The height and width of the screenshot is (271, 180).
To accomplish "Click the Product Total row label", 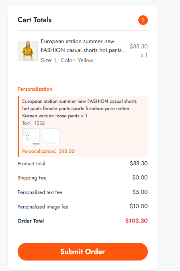I will click(x=31, y=163).
